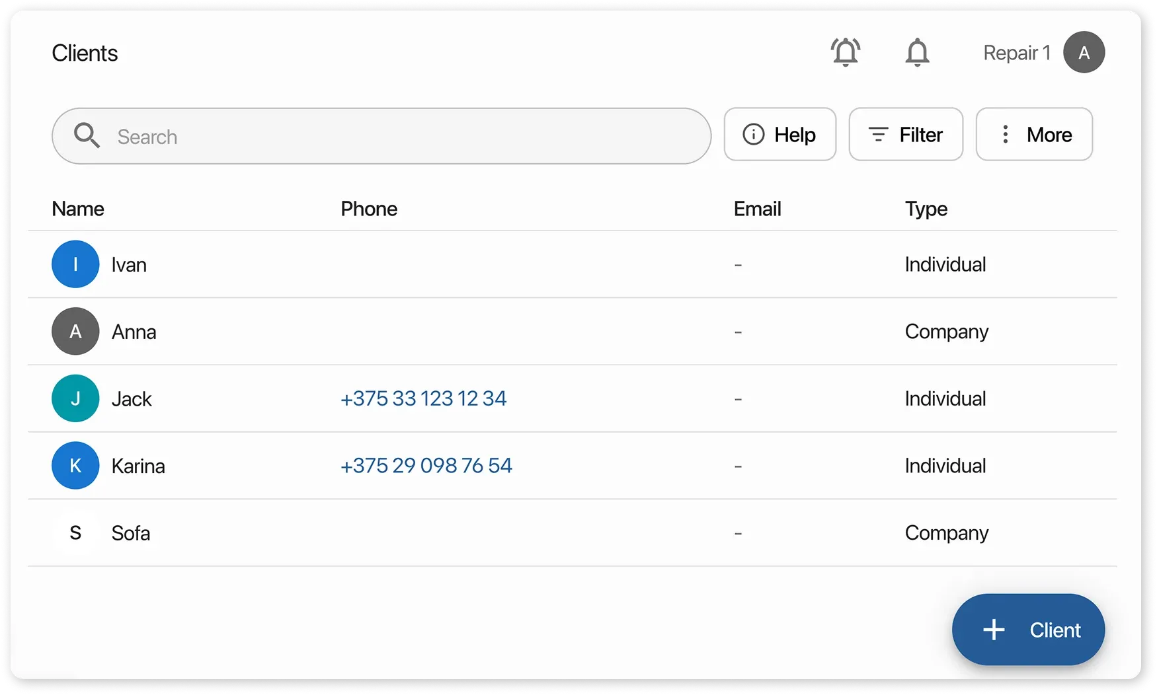
Task: Call Jack's phone number +375 33 123 12 34
Action: (423, 398)
